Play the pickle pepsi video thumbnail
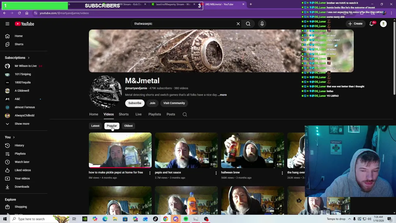Image resolution: width=396 pixels, height=223 pixels. [x=120, y=150]
